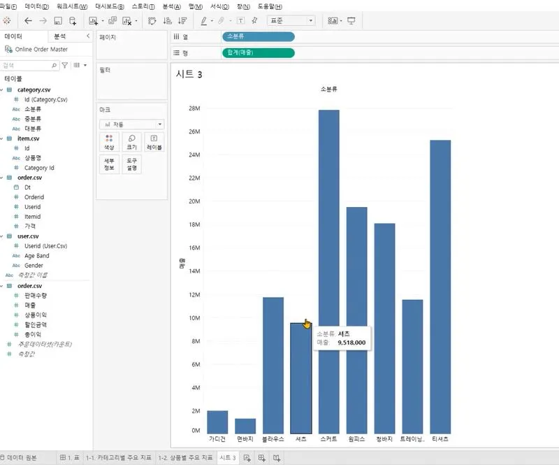This screenshot has height=465, width=559.
Task: Click the presentation mode icon
Action: coord(351,21)
